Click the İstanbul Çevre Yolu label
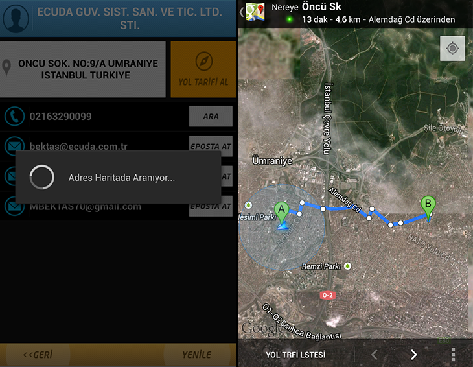 327,119
